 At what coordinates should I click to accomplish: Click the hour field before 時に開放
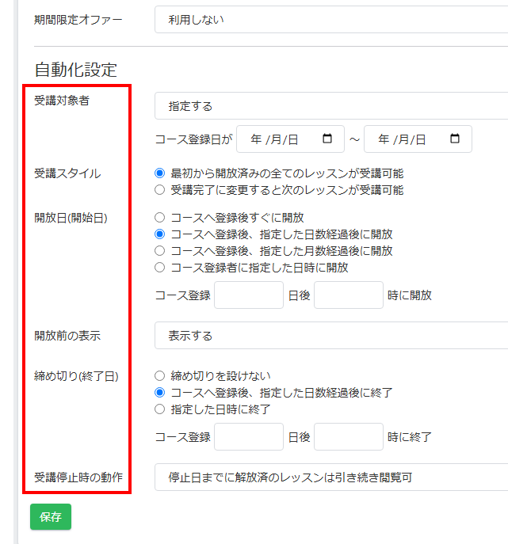click(348, 295)
